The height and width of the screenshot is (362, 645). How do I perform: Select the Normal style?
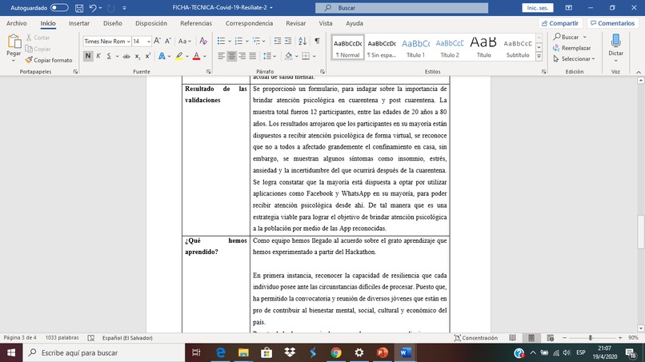coord(347,47)
